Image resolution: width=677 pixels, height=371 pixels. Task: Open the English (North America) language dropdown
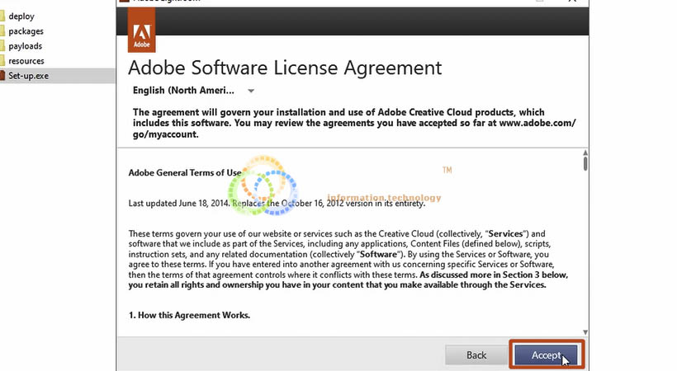point(193,91)
